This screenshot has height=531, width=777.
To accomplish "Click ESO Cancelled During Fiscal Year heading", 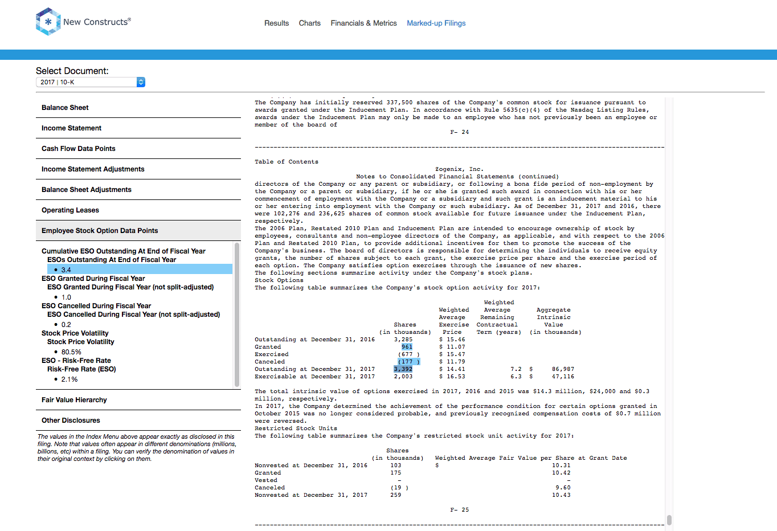I will (x=96, y=306).
